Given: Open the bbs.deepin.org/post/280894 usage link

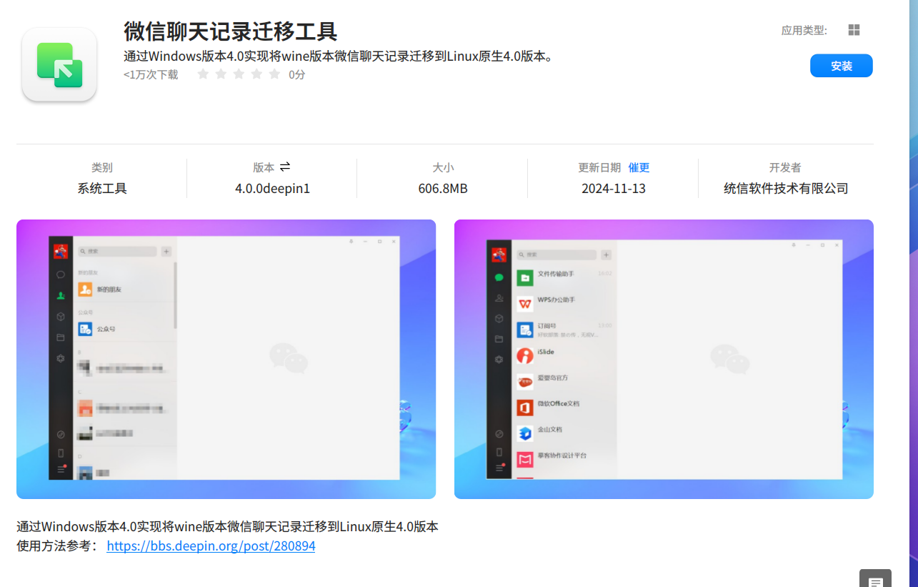Looking at the screenshot, I should [211, 546].
